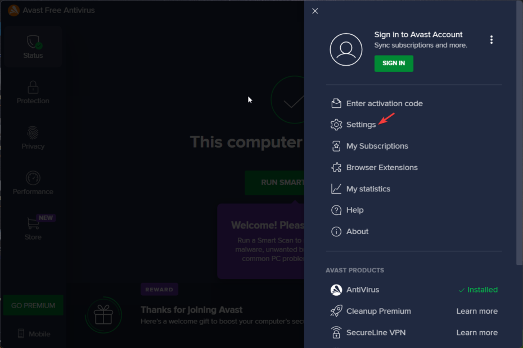523x348 pixels.
Task: Click the side menu vertical scrollbar
Action: coord(519,133)
